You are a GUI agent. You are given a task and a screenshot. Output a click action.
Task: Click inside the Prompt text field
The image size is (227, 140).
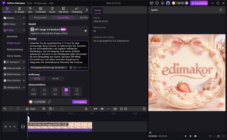pos(58,53)
